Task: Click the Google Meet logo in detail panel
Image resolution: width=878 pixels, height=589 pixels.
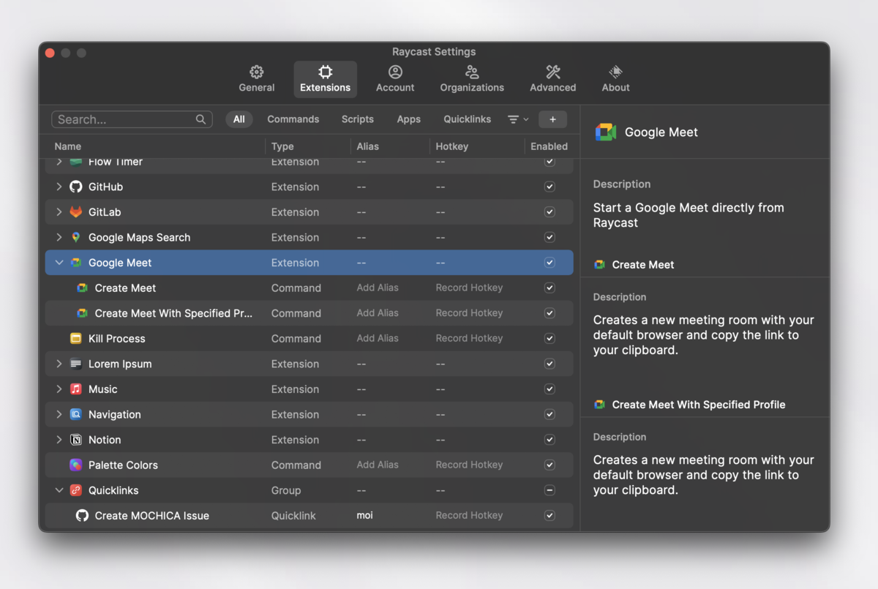Action: pyautogui.click(x=605, y=132)
